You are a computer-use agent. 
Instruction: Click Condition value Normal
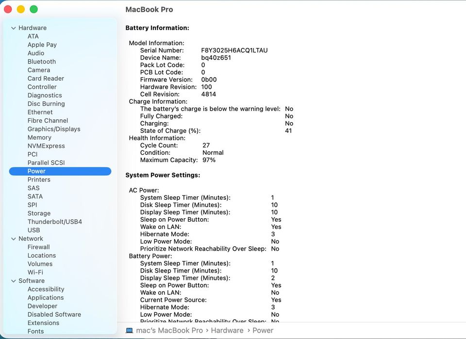tap(213, 153)
